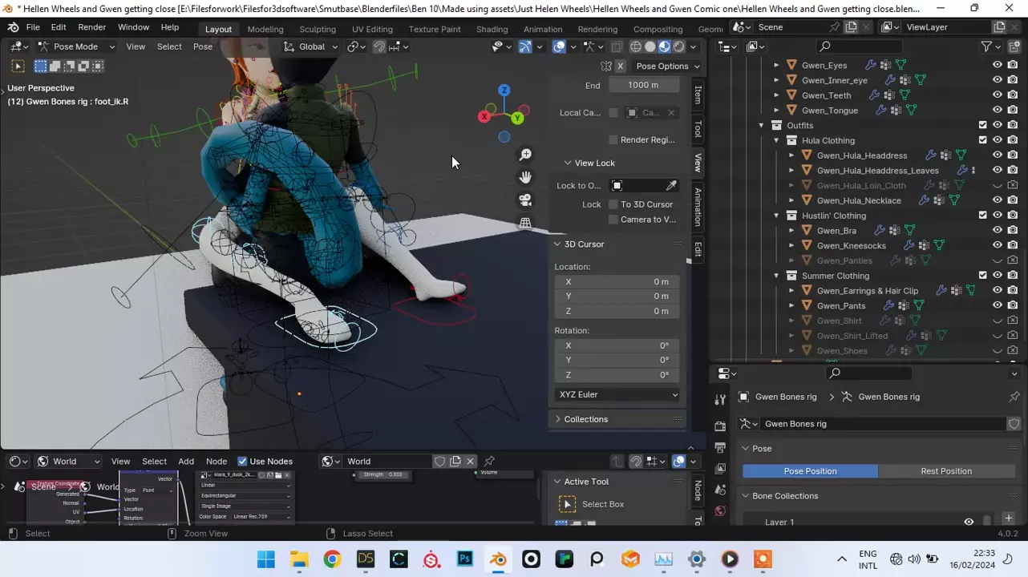This screenshot has width=1028, height=577.
Task: Switch to the Sculpting workspace tab
Action: point(318,29)
